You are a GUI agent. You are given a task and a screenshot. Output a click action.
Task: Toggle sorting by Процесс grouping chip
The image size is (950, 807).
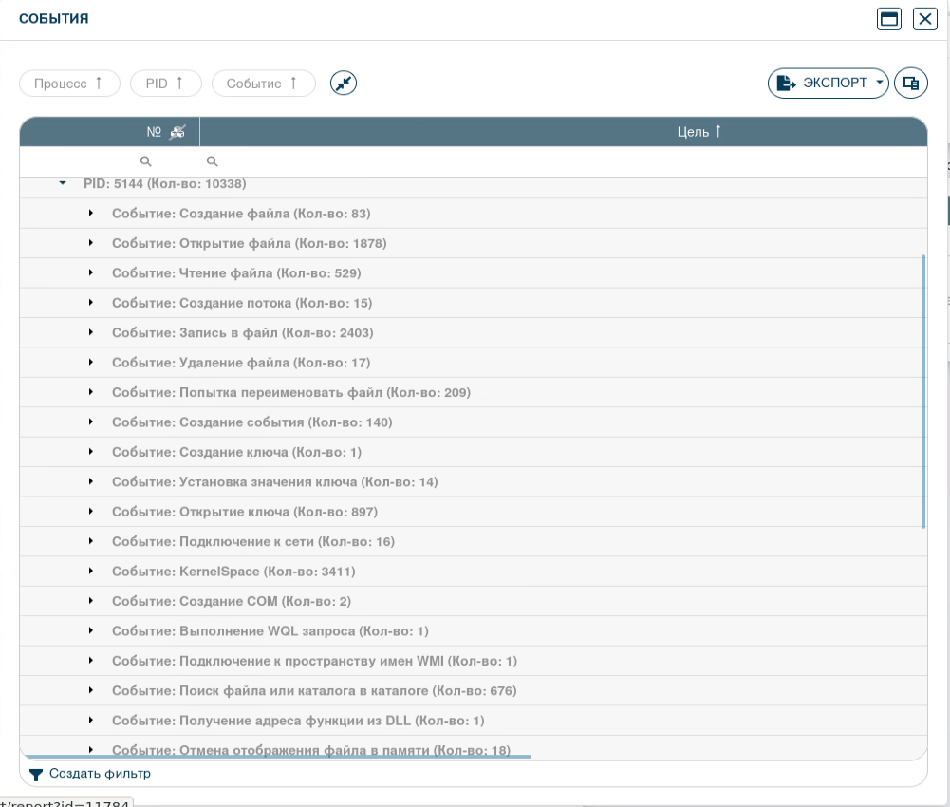coord(69,84)
